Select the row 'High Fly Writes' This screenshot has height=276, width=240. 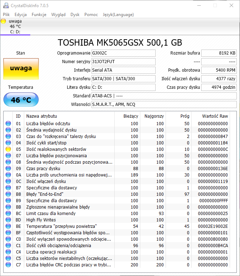point(117,220)
